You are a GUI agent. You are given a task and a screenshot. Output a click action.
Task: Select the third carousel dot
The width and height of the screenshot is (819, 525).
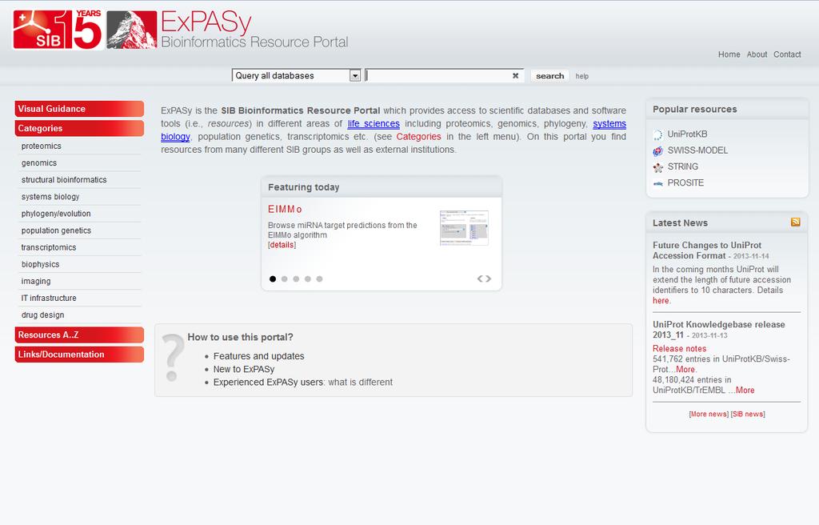[x=296, y=279]
